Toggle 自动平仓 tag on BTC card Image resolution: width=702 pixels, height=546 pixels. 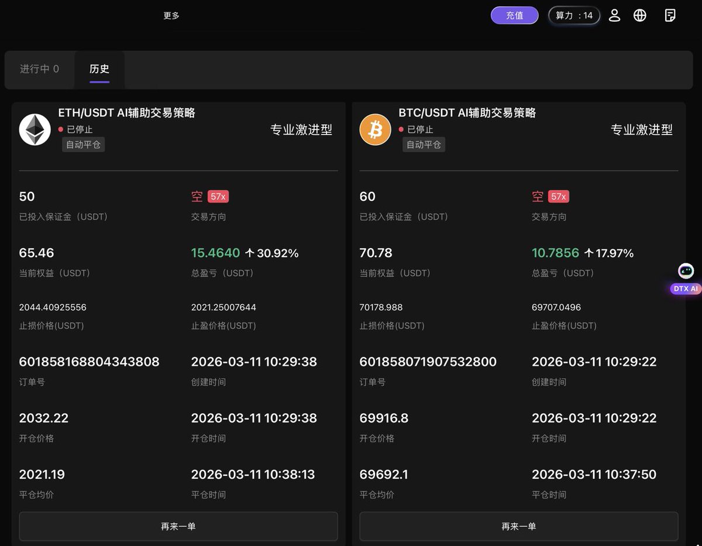point(423,145)
